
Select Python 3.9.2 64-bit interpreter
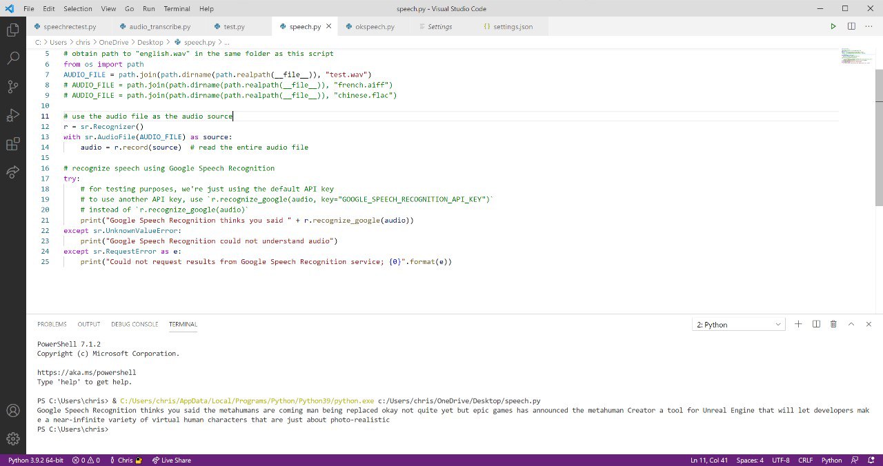click(36, 460)
